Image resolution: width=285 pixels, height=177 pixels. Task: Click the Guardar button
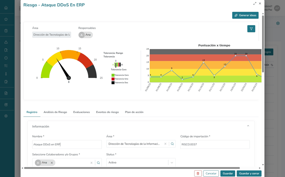click(x=228, y=173)
